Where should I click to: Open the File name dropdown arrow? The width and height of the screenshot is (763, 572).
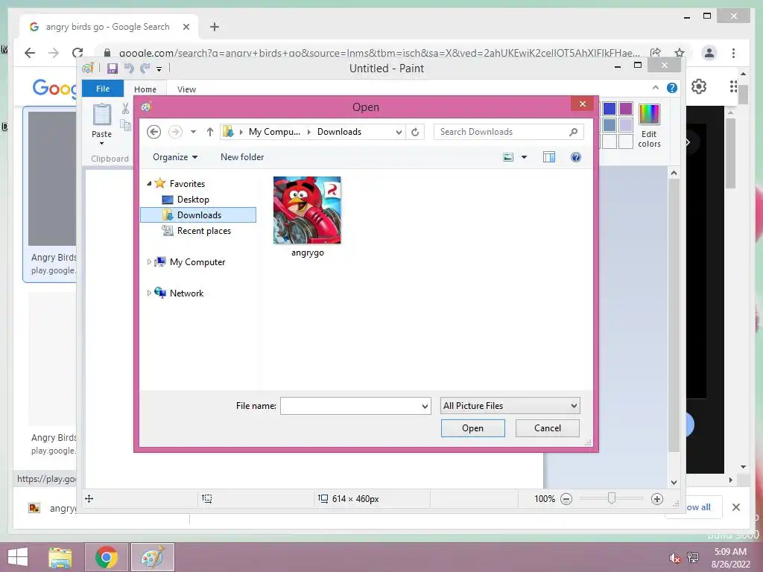(x=425, y=406)
